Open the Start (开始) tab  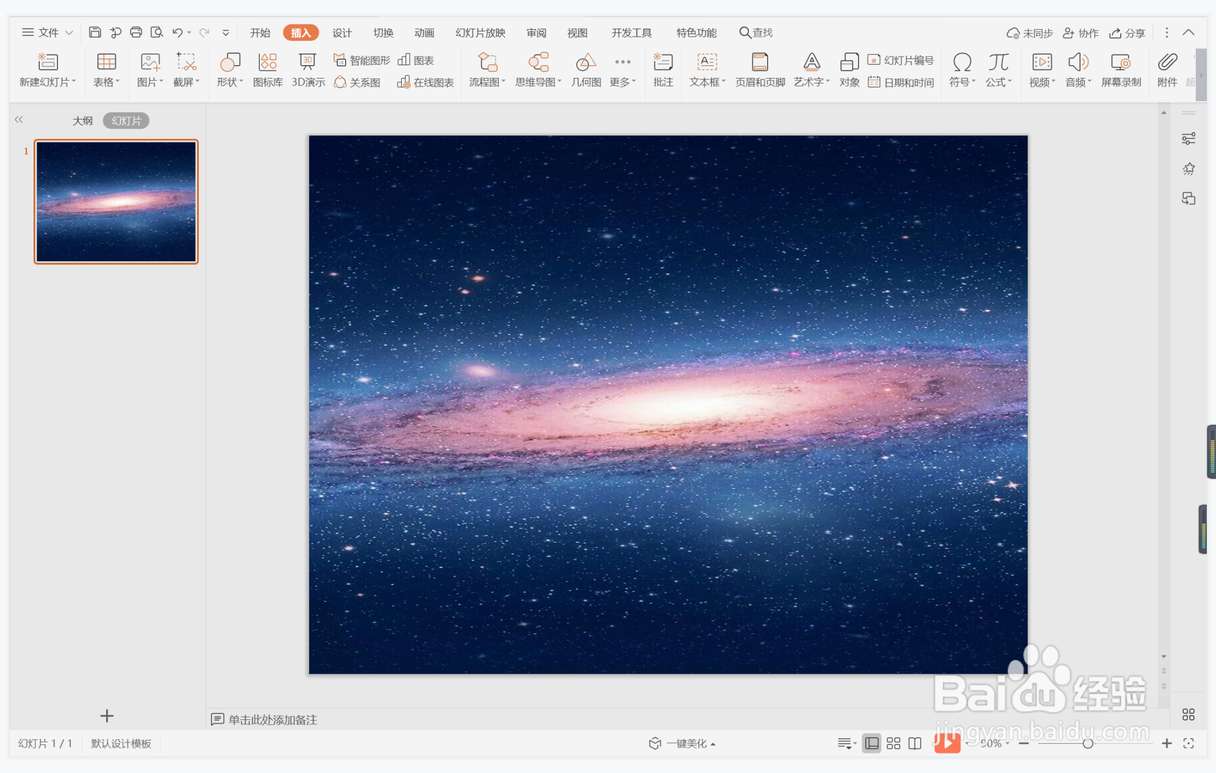260,32
